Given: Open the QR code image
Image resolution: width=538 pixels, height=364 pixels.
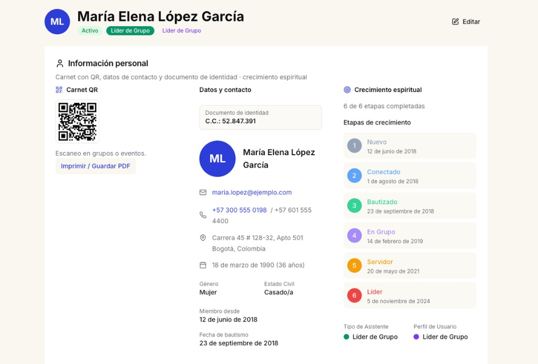Looking at the screenshot, I should (77, 122).
